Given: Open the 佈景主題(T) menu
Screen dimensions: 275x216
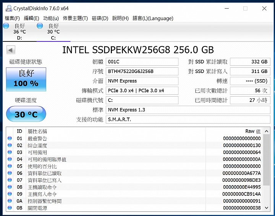Looking at the screenshot, I should [x=75, y=18].
